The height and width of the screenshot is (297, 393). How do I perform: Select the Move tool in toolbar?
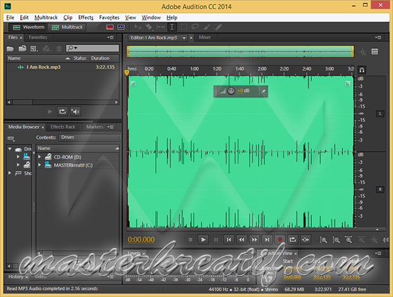point(138,27)
